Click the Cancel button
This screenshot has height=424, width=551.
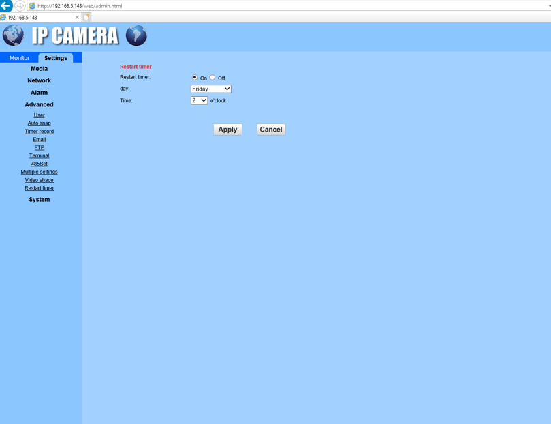coord(271,130)
